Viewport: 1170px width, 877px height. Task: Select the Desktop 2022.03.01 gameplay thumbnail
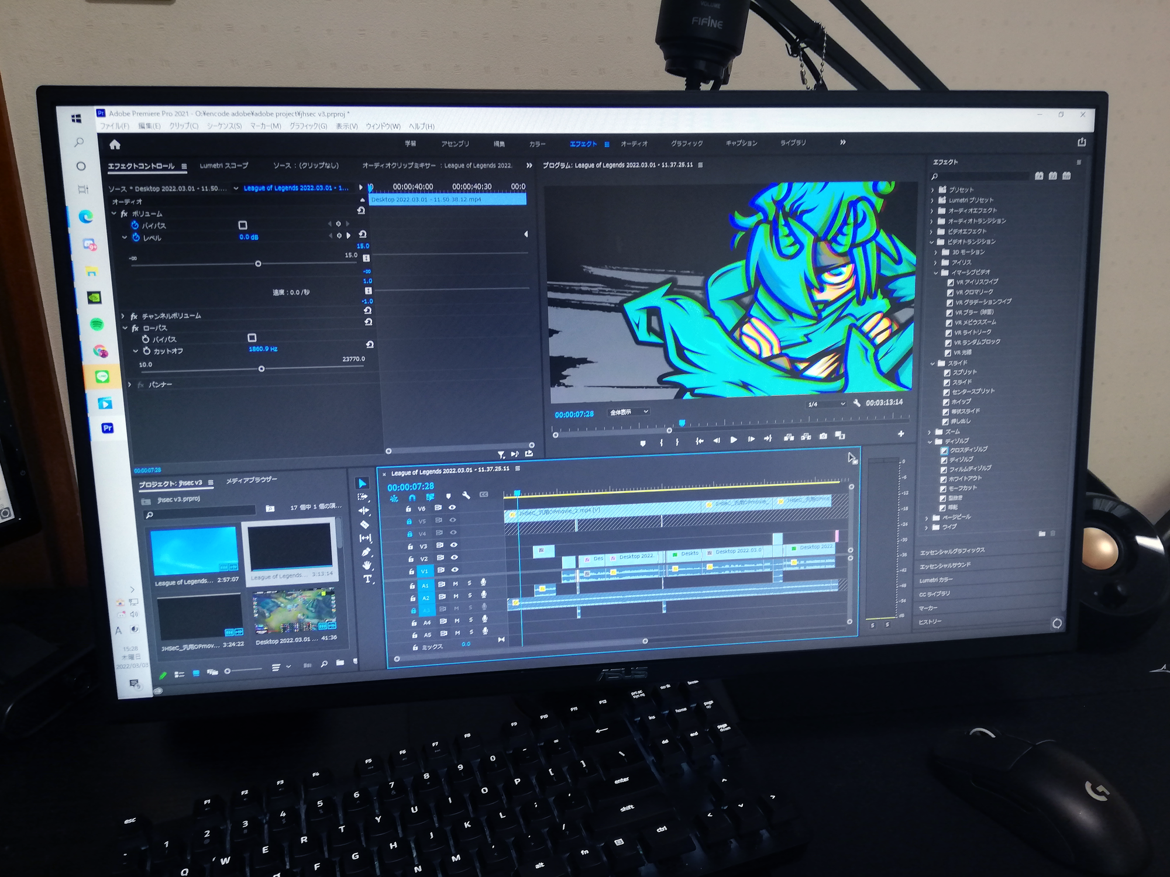294,612
